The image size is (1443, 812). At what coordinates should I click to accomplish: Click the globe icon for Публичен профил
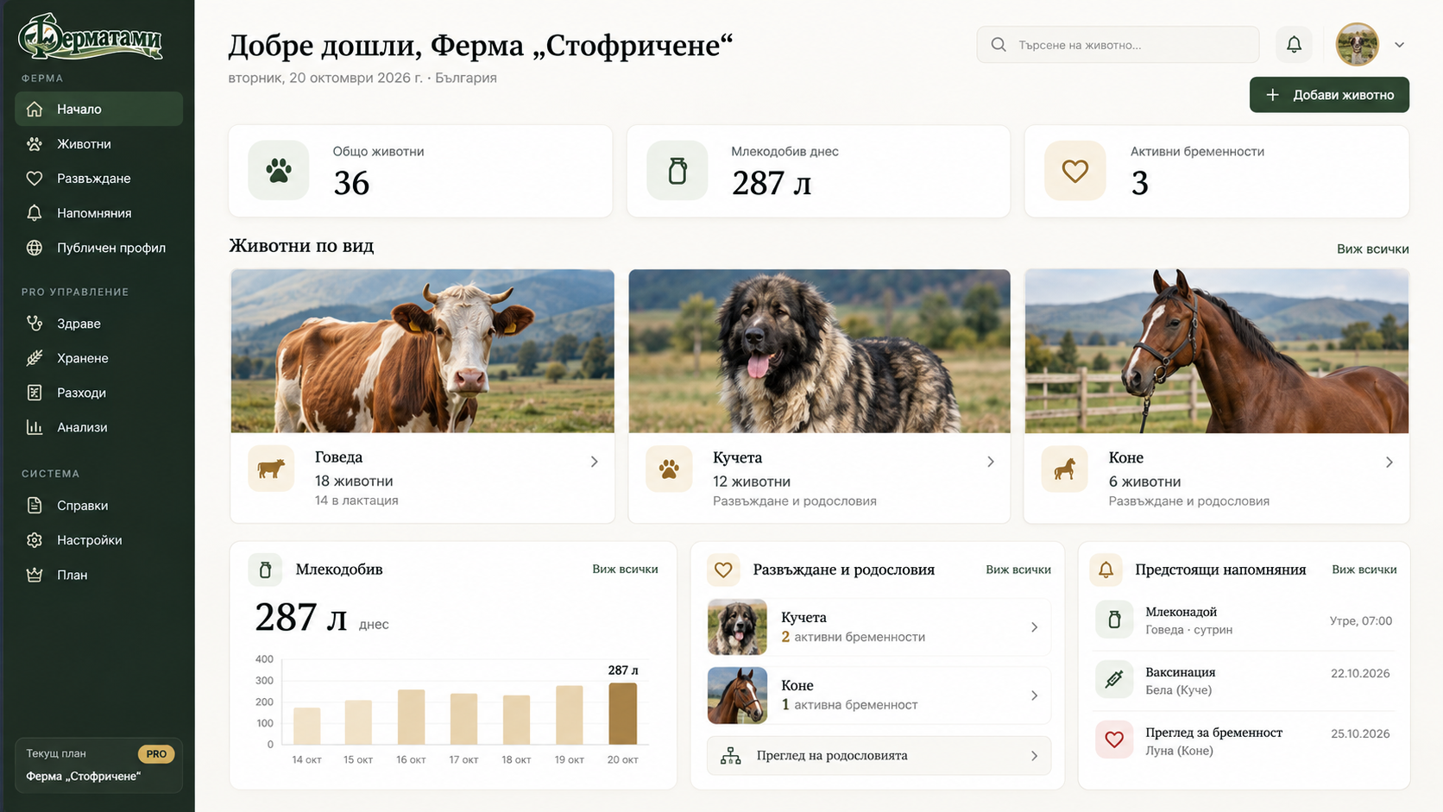[x=35, y=248]
